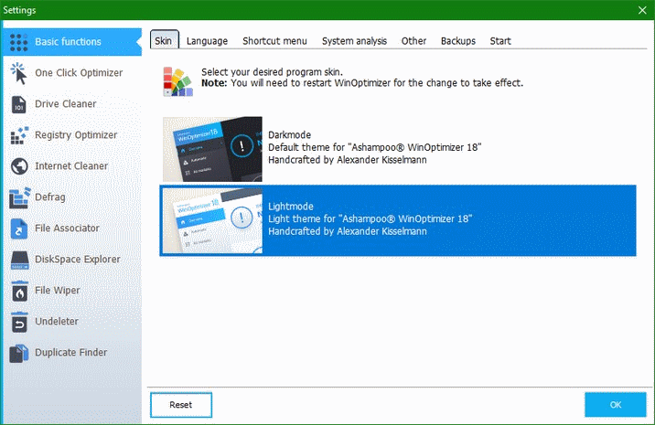Screen dimensions: 655x425
Task: Click the Internet Cleaner globe icon
Action: [x=19, y=166]
